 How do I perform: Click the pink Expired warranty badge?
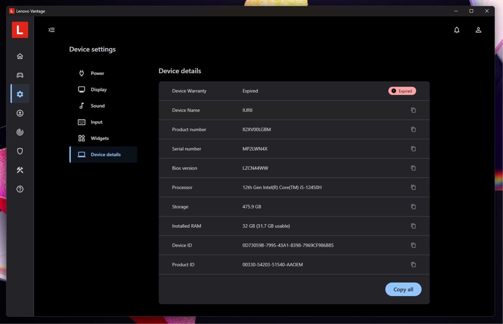coord(402,91)
